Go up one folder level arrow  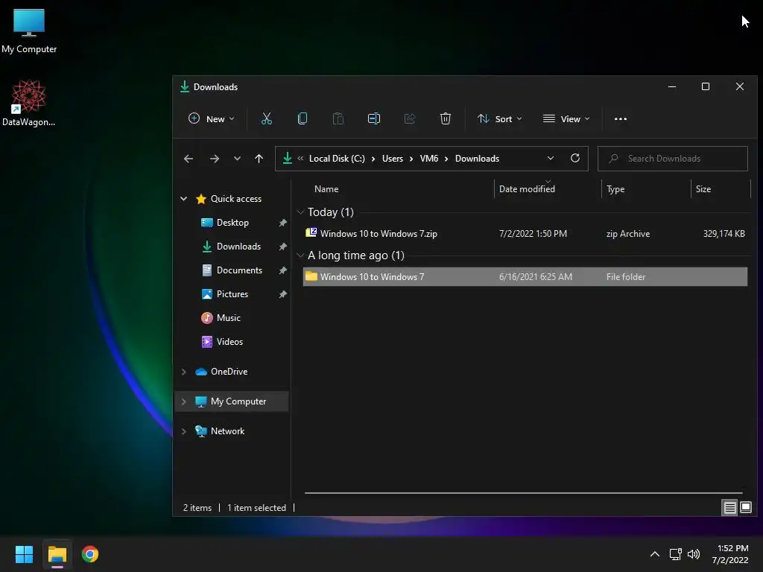259,159
